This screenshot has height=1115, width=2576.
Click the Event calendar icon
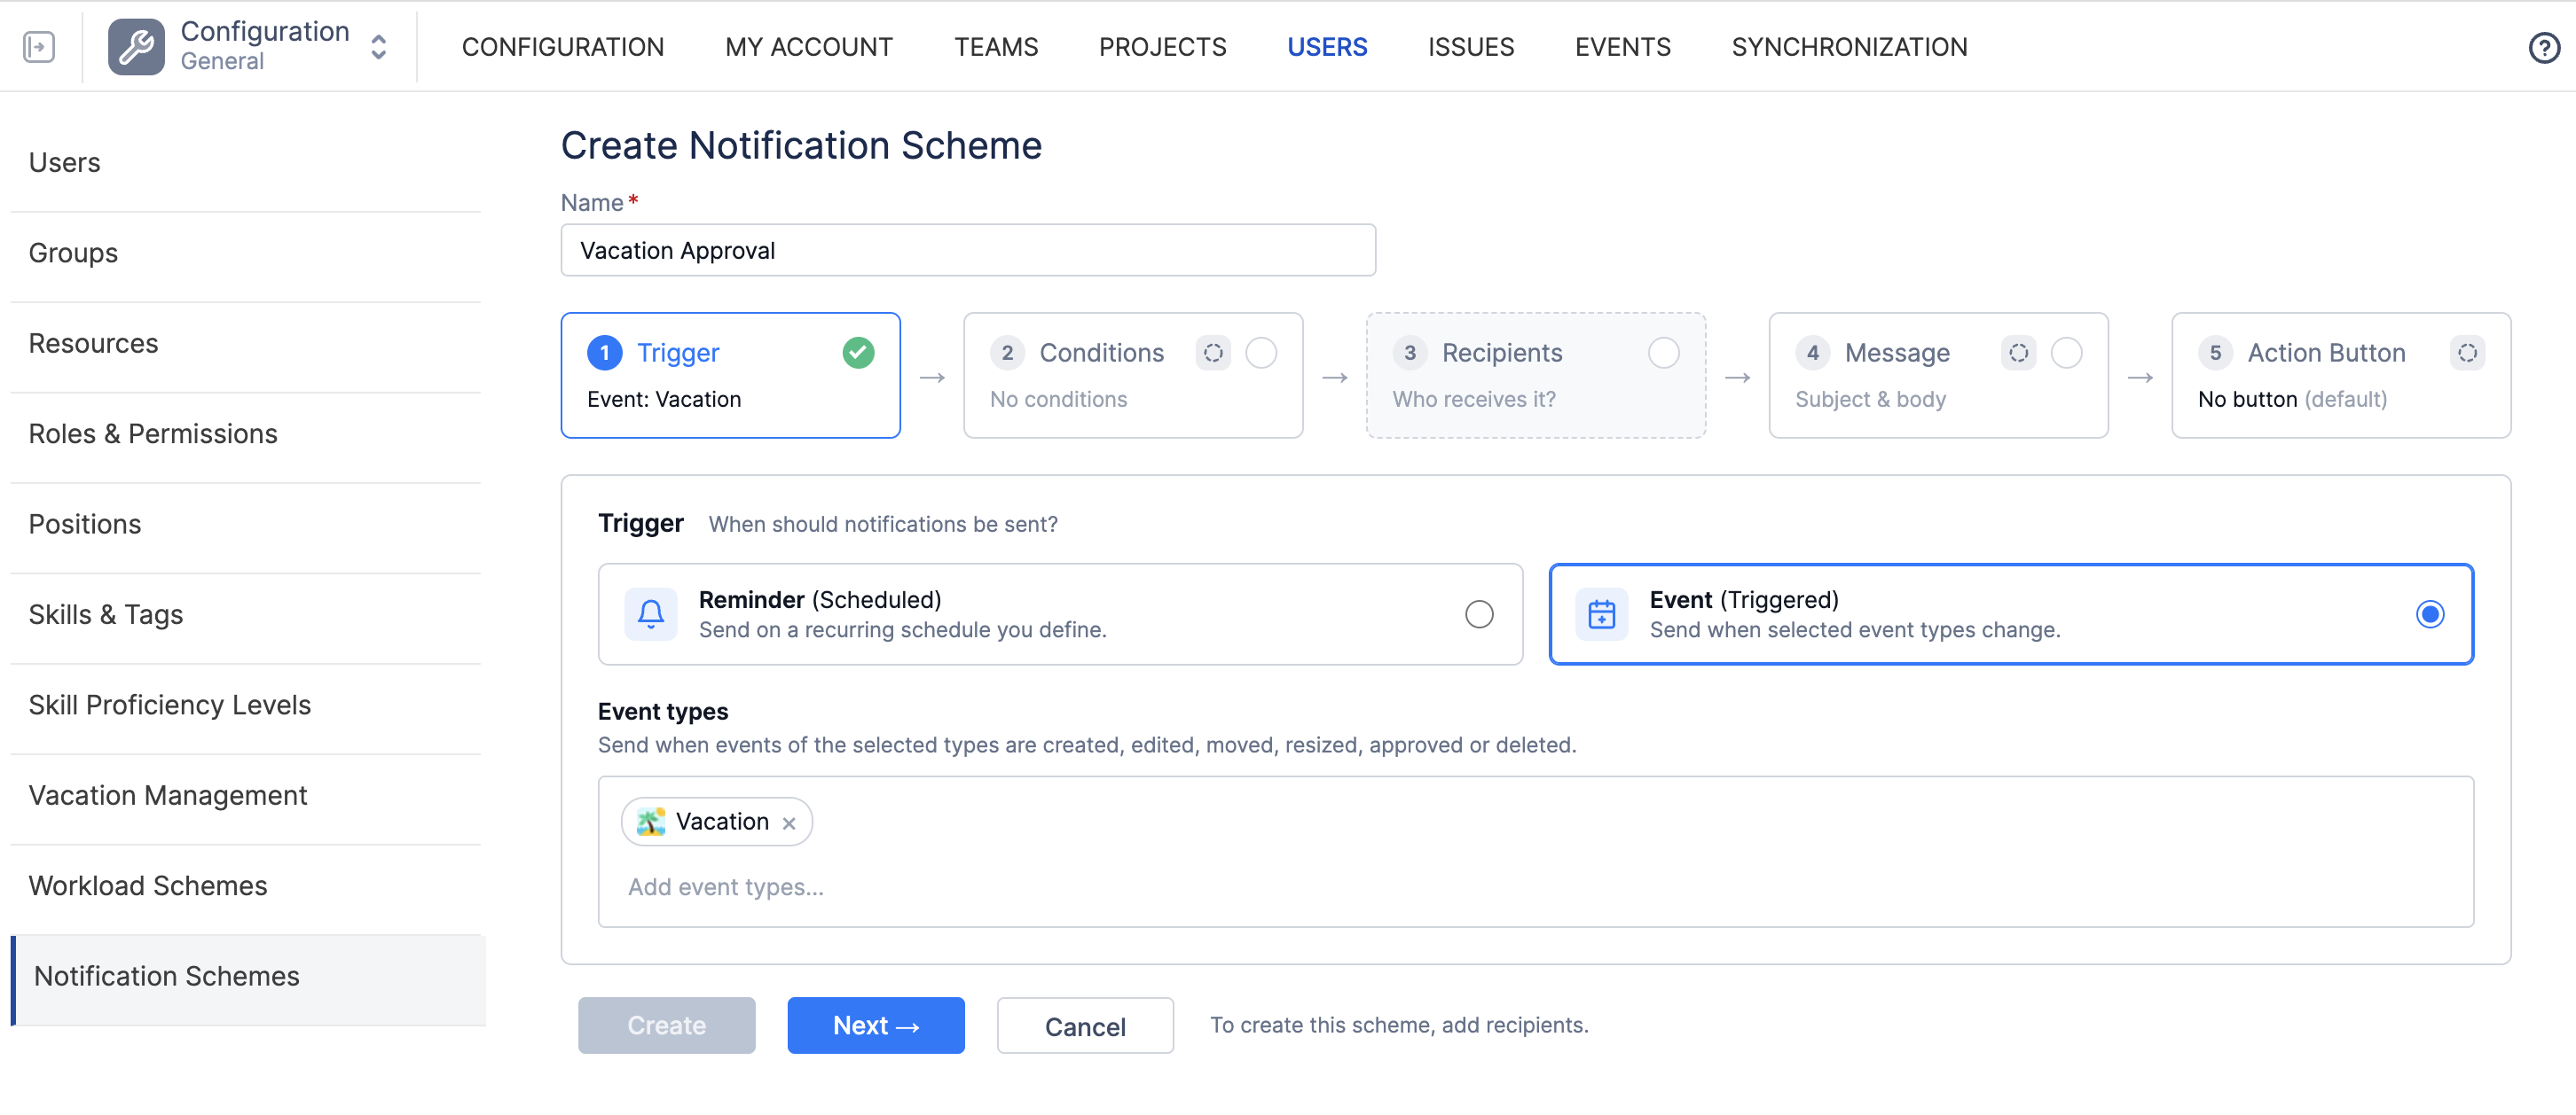[x=1602, y=613]
